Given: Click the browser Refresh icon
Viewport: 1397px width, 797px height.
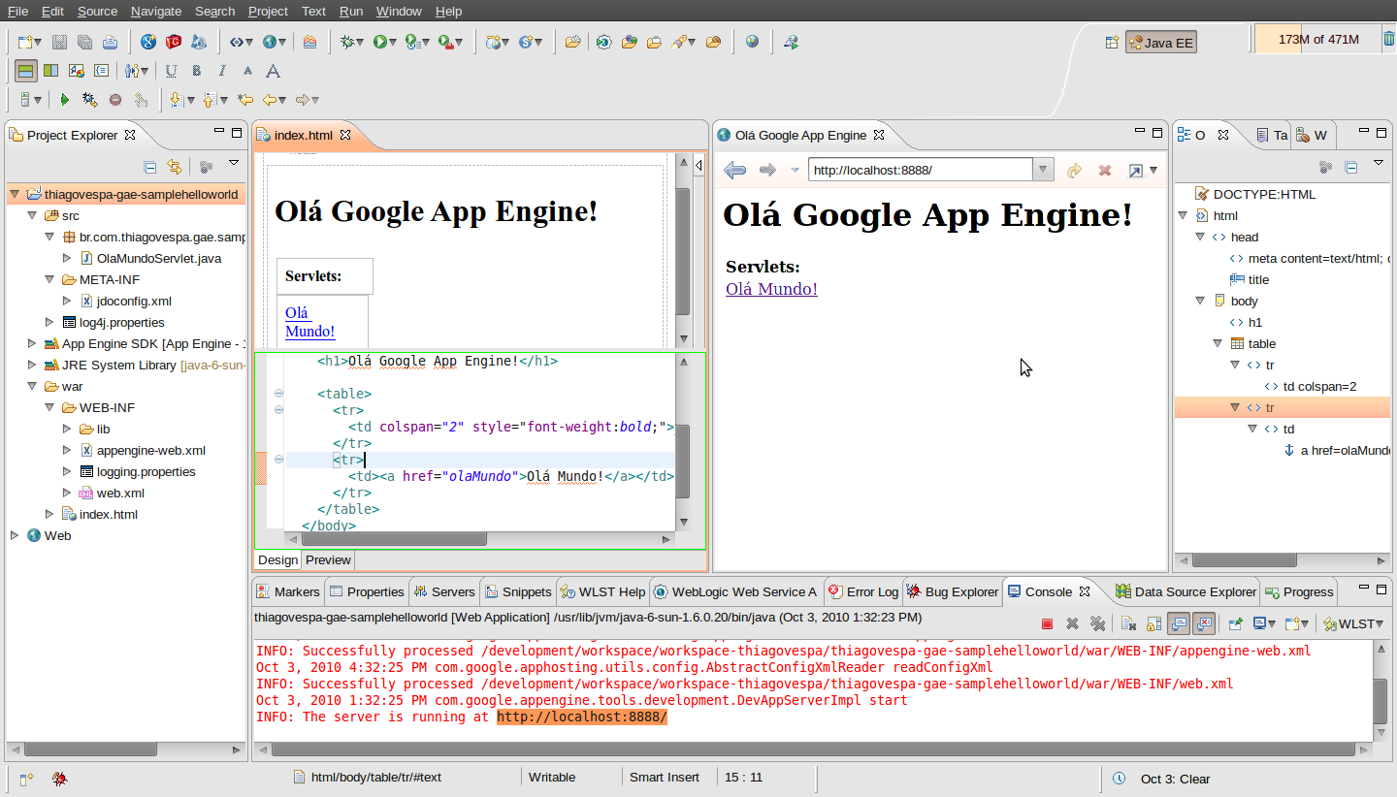Looking at the screenshot, I should tap(1074, 171).
